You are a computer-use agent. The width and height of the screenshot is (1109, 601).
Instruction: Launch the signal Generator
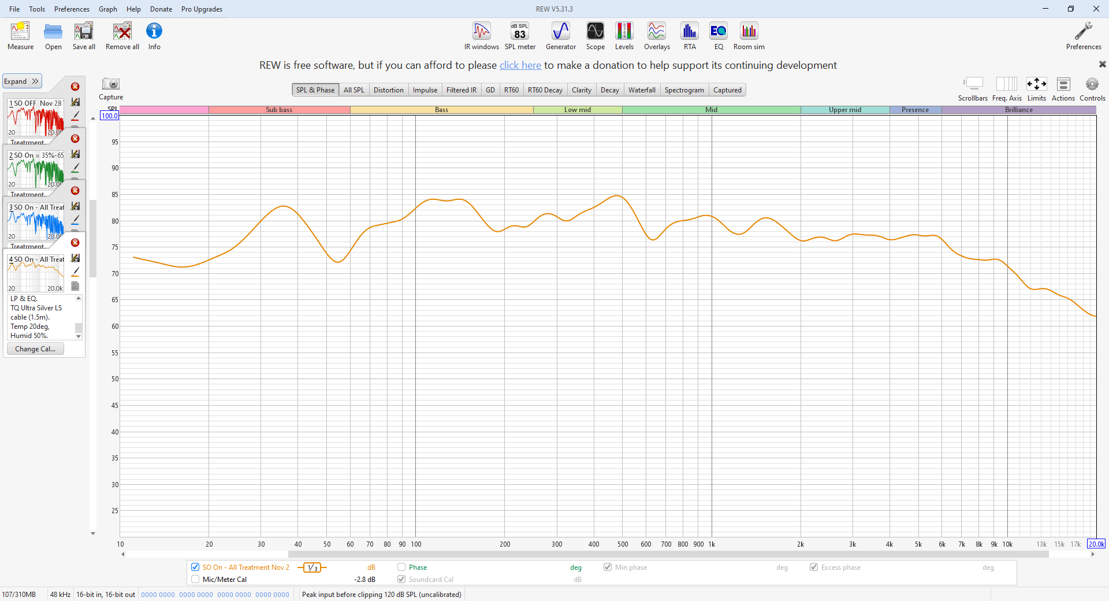(x=560, y=36)
